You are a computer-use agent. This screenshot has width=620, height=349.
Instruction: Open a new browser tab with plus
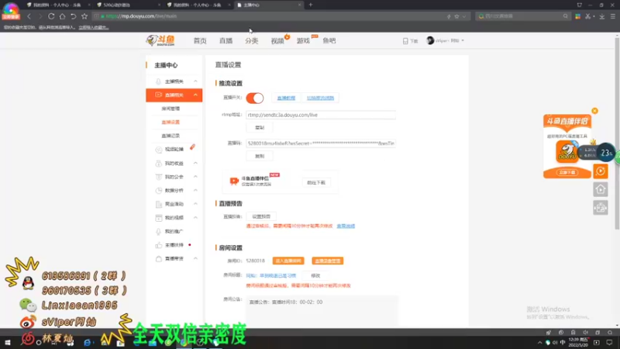(x=311, y=5)
